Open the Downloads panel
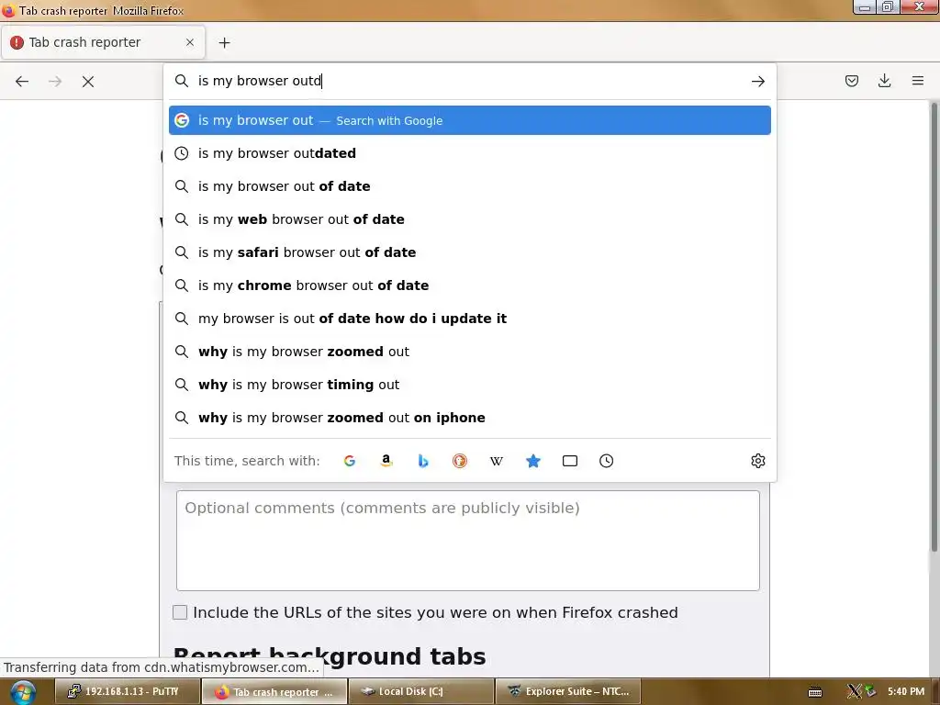940x705 pixels. click(884, 81)
